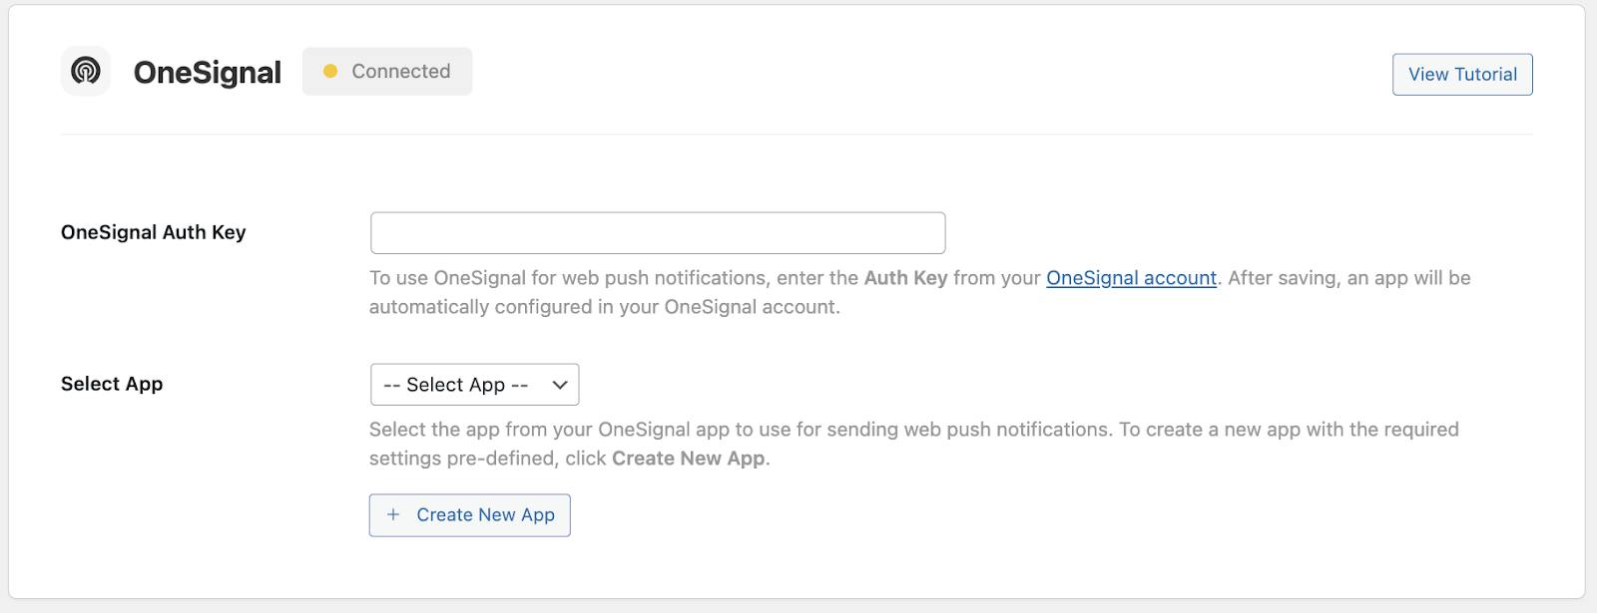Click the Create New App button

469,515
